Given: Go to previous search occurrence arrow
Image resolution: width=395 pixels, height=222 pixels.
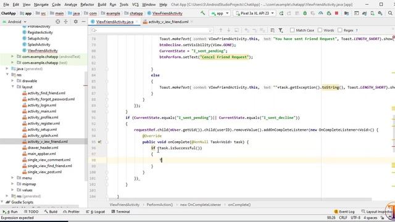Looking at the screenshot, I should click(221, 30).
